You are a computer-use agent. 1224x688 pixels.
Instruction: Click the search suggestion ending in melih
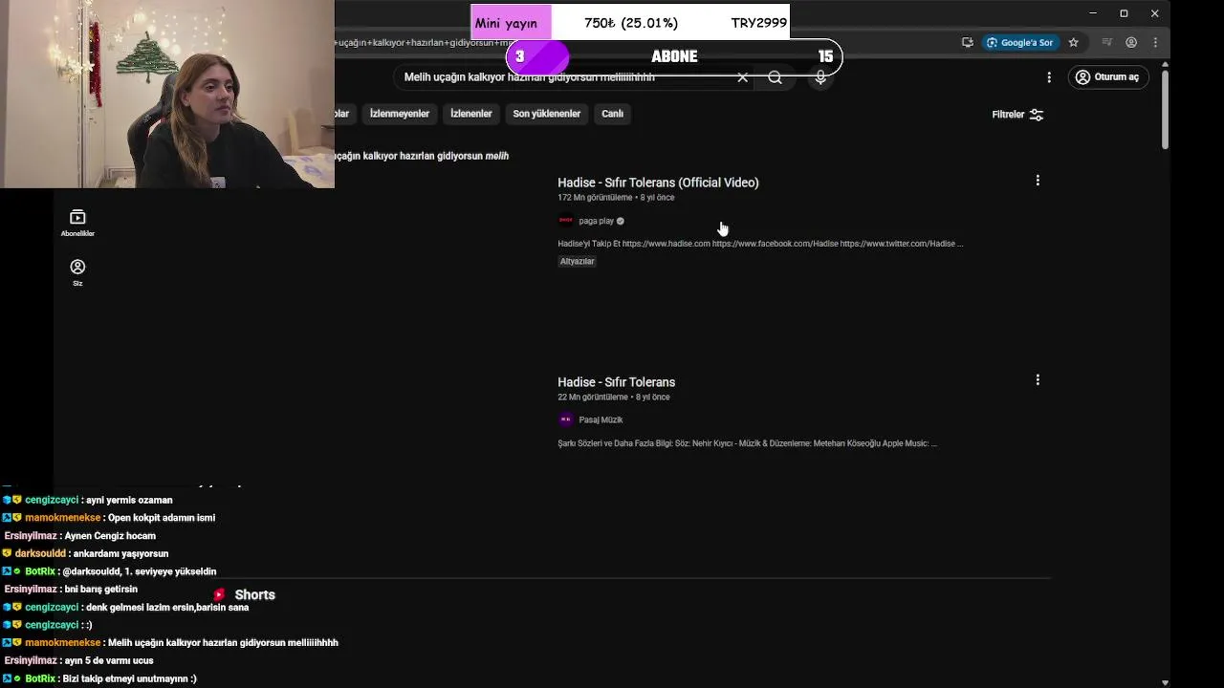(422, 156)
